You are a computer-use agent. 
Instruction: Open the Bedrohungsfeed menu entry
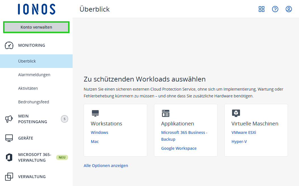click(x=33, y=102)
